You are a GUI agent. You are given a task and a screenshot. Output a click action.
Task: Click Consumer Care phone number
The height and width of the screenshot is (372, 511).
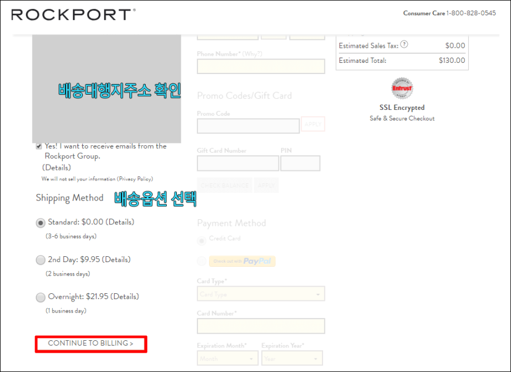pyautogui.click(x=471, y=14)
